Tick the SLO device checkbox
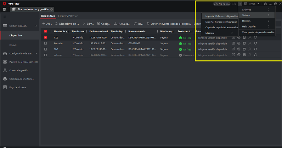Viewport: 282px width, 148px height. tap(45, 49)
